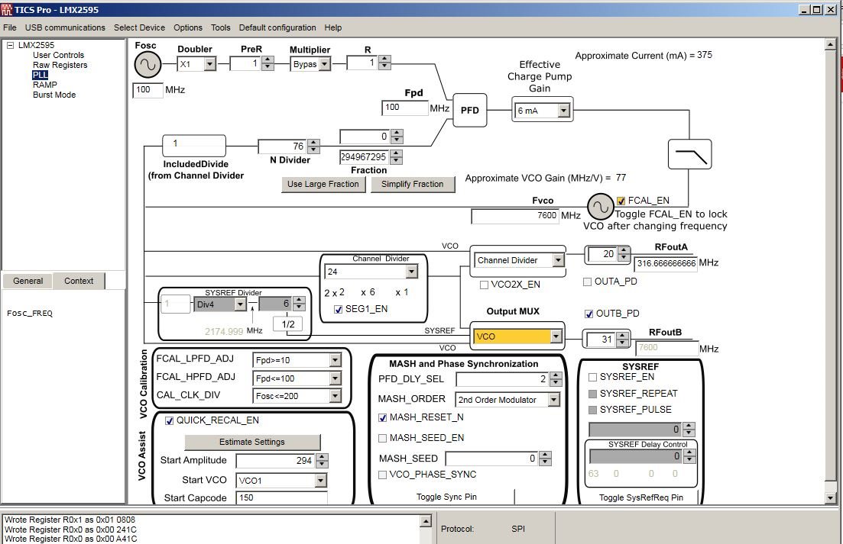Toggle the SEG1_EN checkbox
843x544 pixels.
[x=338, y=310]
